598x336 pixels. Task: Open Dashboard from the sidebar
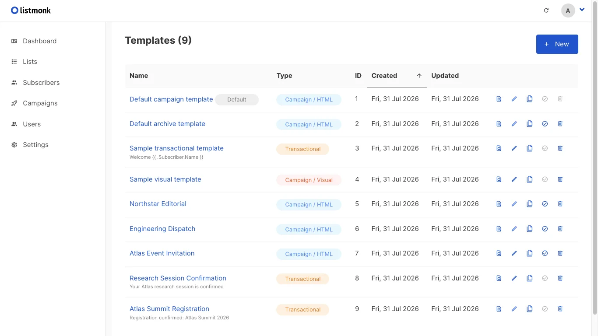39,41
